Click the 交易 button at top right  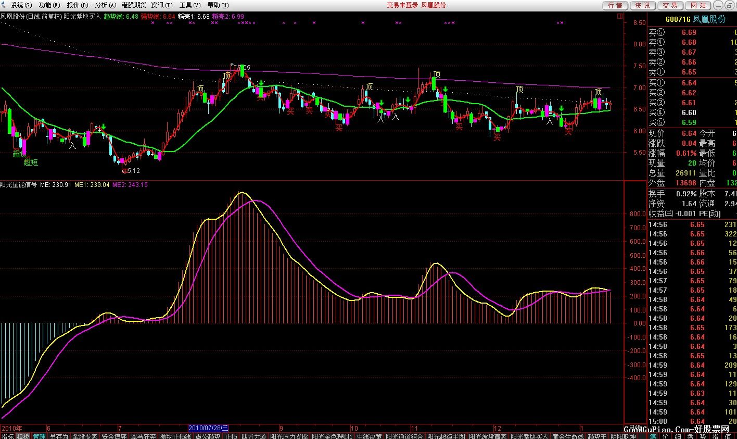pyautogui.click(x=670, y=5)
